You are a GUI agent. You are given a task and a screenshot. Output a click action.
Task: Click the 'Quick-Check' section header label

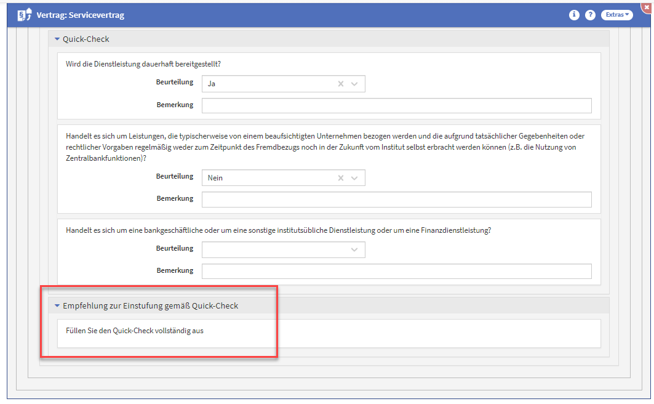tap(86, 39)
